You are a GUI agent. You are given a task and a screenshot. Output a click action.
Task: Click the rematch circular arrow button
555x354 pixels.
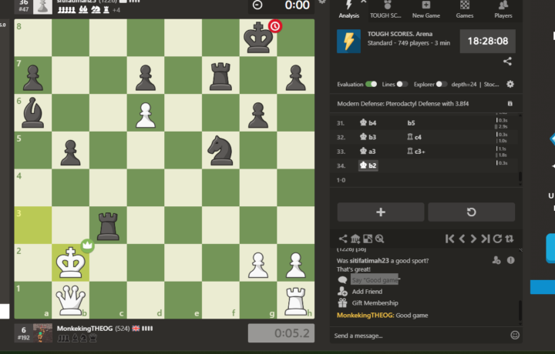tap(471, 212)
